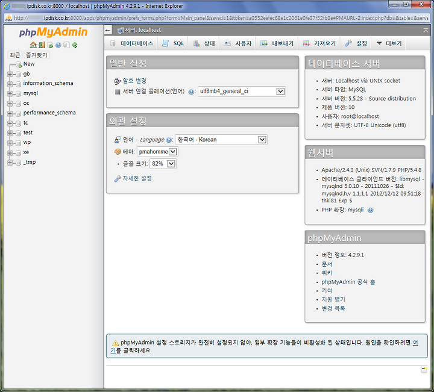Select New to create a database
The height and width of the screenshot is (392, 434).
29,64
